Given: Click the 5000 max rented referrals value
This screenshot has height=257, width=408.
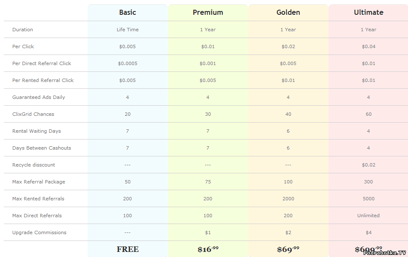Looking at the screenshot, I should click(x=368, y=199).
